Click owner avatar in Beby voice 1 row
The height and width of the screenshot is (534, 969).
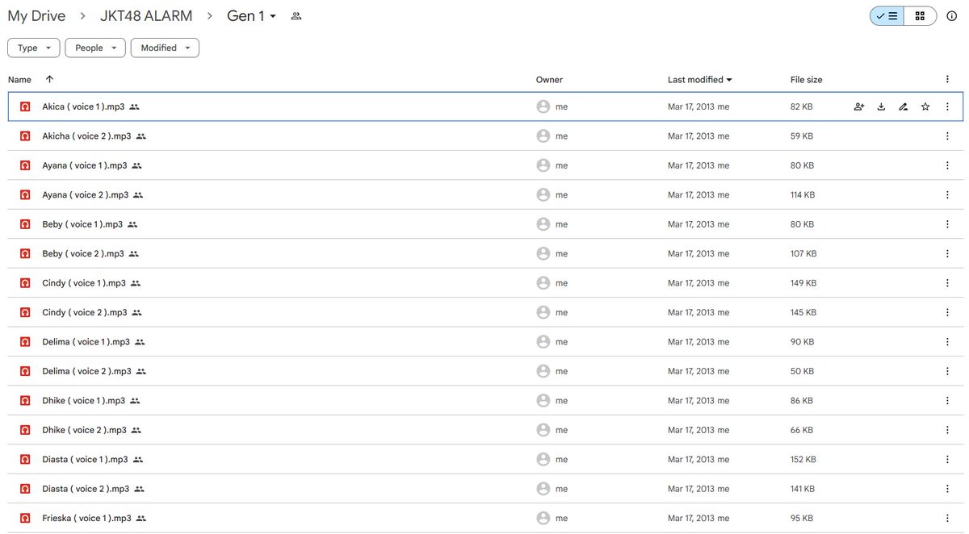click(543, 224)
